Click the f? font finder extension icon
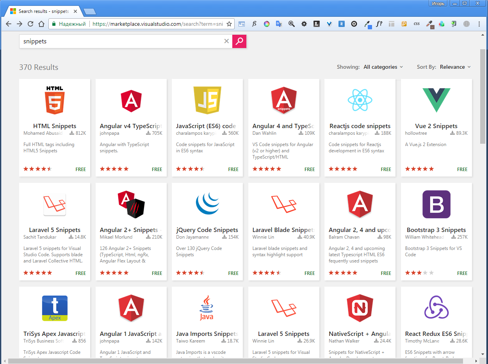This screenshot has width=488, height=364. 379,24
